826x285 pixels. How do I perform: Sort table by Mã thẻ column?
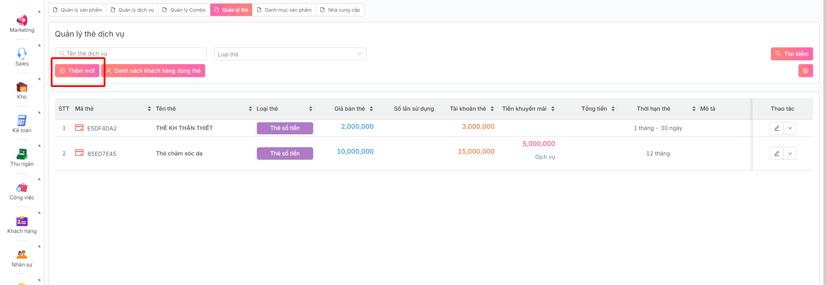(149, 109)
